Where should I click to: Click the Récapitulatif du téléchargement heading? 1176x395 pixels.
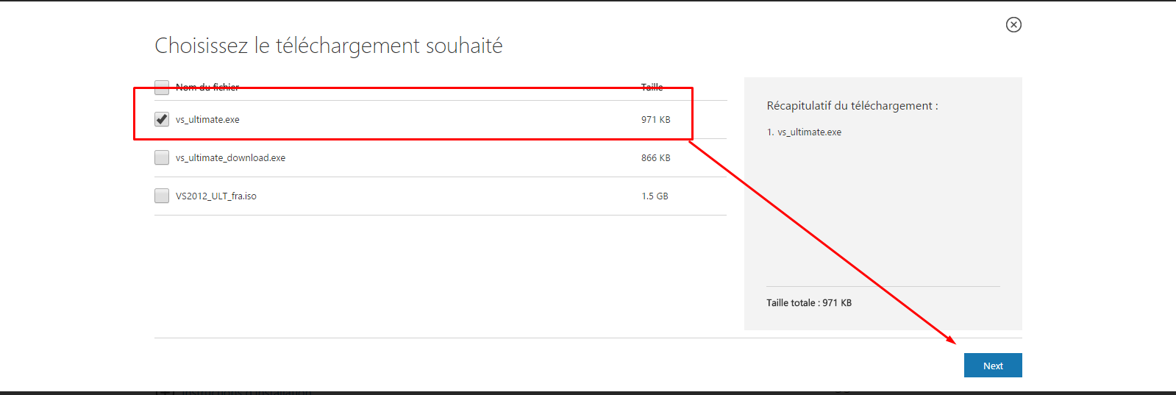click(852, 105)
